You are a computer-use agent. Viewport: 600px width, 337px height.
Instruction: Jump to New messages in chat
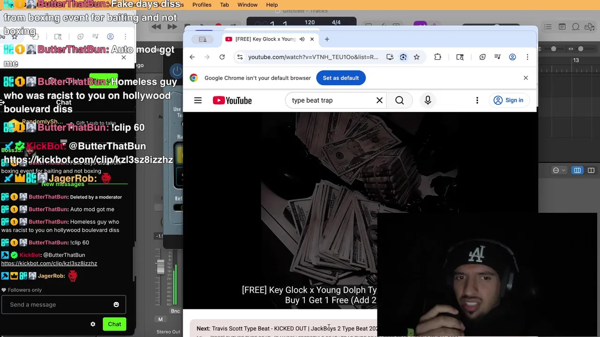[63, 184]
